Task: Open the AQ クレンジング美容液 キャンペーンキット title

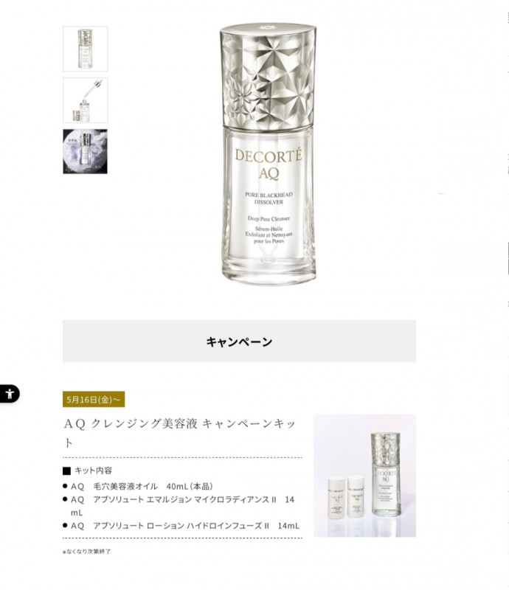Action: tap(179, 433)
